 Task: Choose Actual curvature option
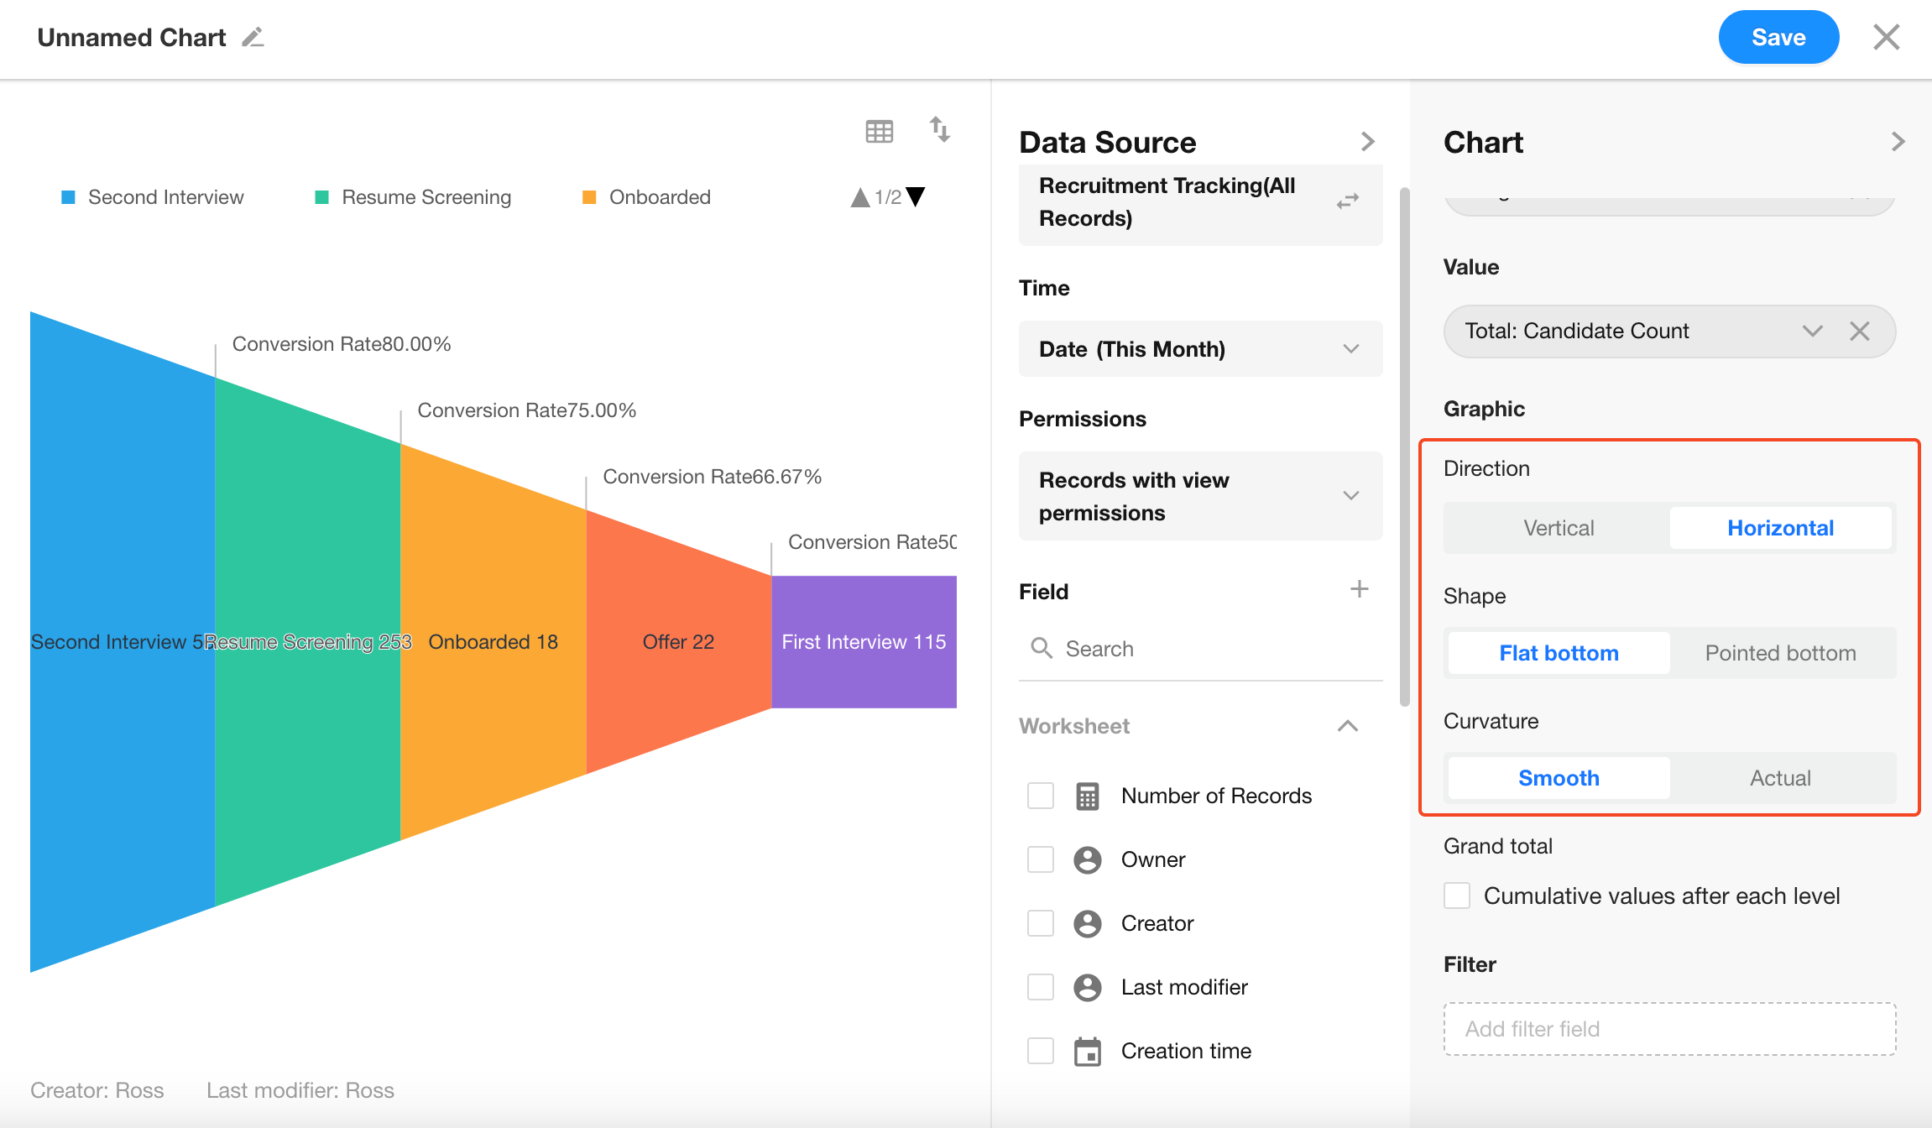1780,778
